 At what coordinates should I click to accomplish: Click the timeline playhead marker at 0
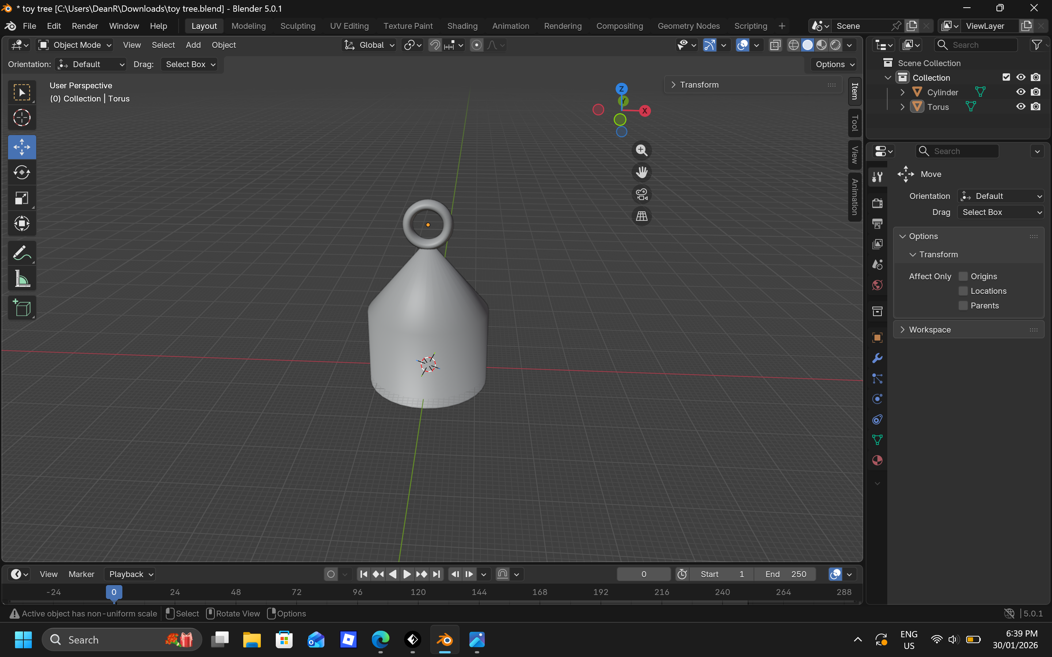[x=114, y=592]
